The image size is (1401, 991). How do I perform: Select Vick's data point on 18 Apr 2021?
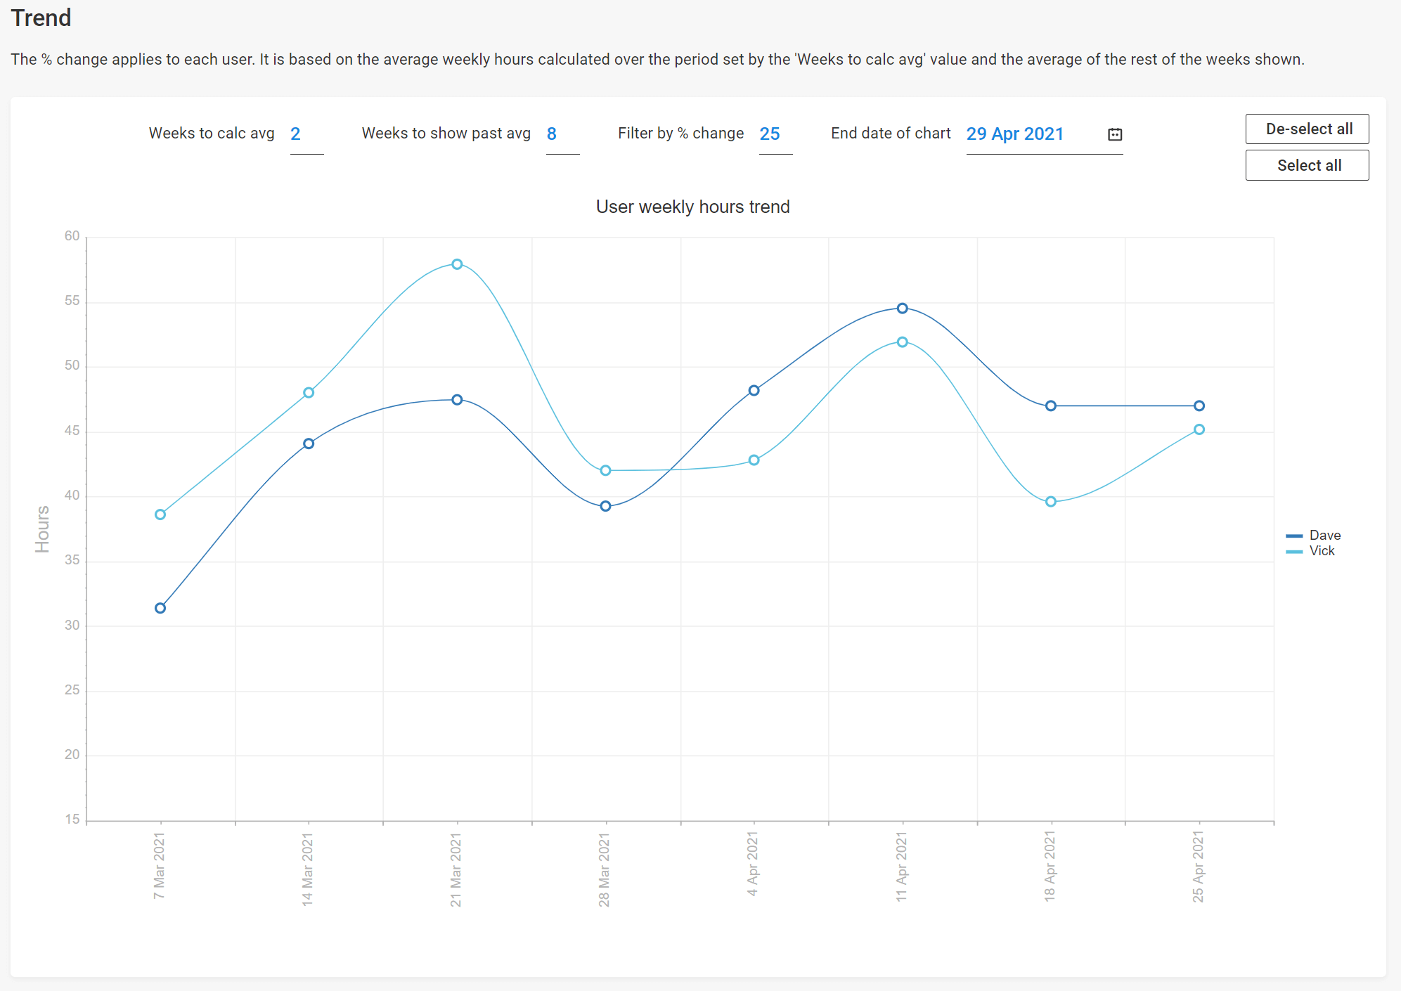pos(1051,502)
